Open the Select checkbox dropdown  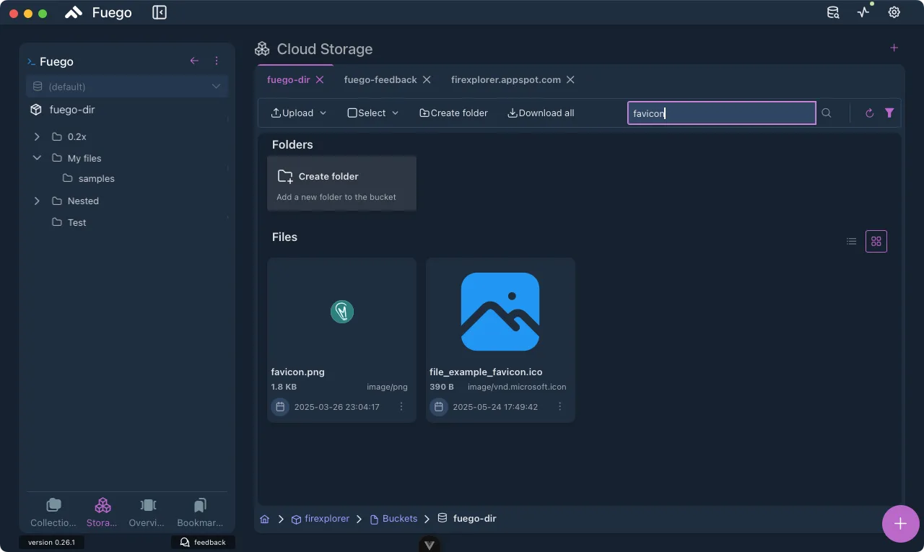(x=373, y=113)
